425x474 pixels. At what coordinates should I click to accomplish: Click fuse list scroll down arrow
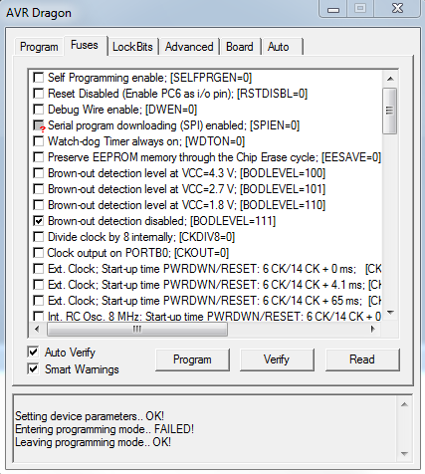coord(390,313)
